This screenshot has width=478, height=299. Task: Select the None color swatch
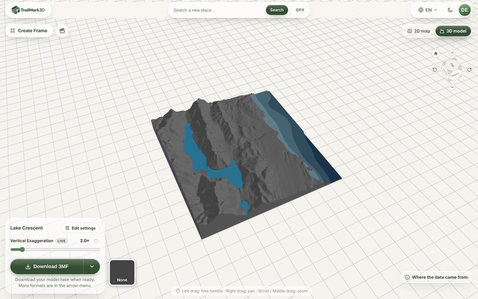tap(122, 272)
